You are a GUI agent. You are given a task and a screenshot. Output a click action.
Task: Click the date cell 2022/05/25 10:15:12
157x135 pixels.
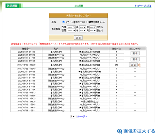coord(27,93)
